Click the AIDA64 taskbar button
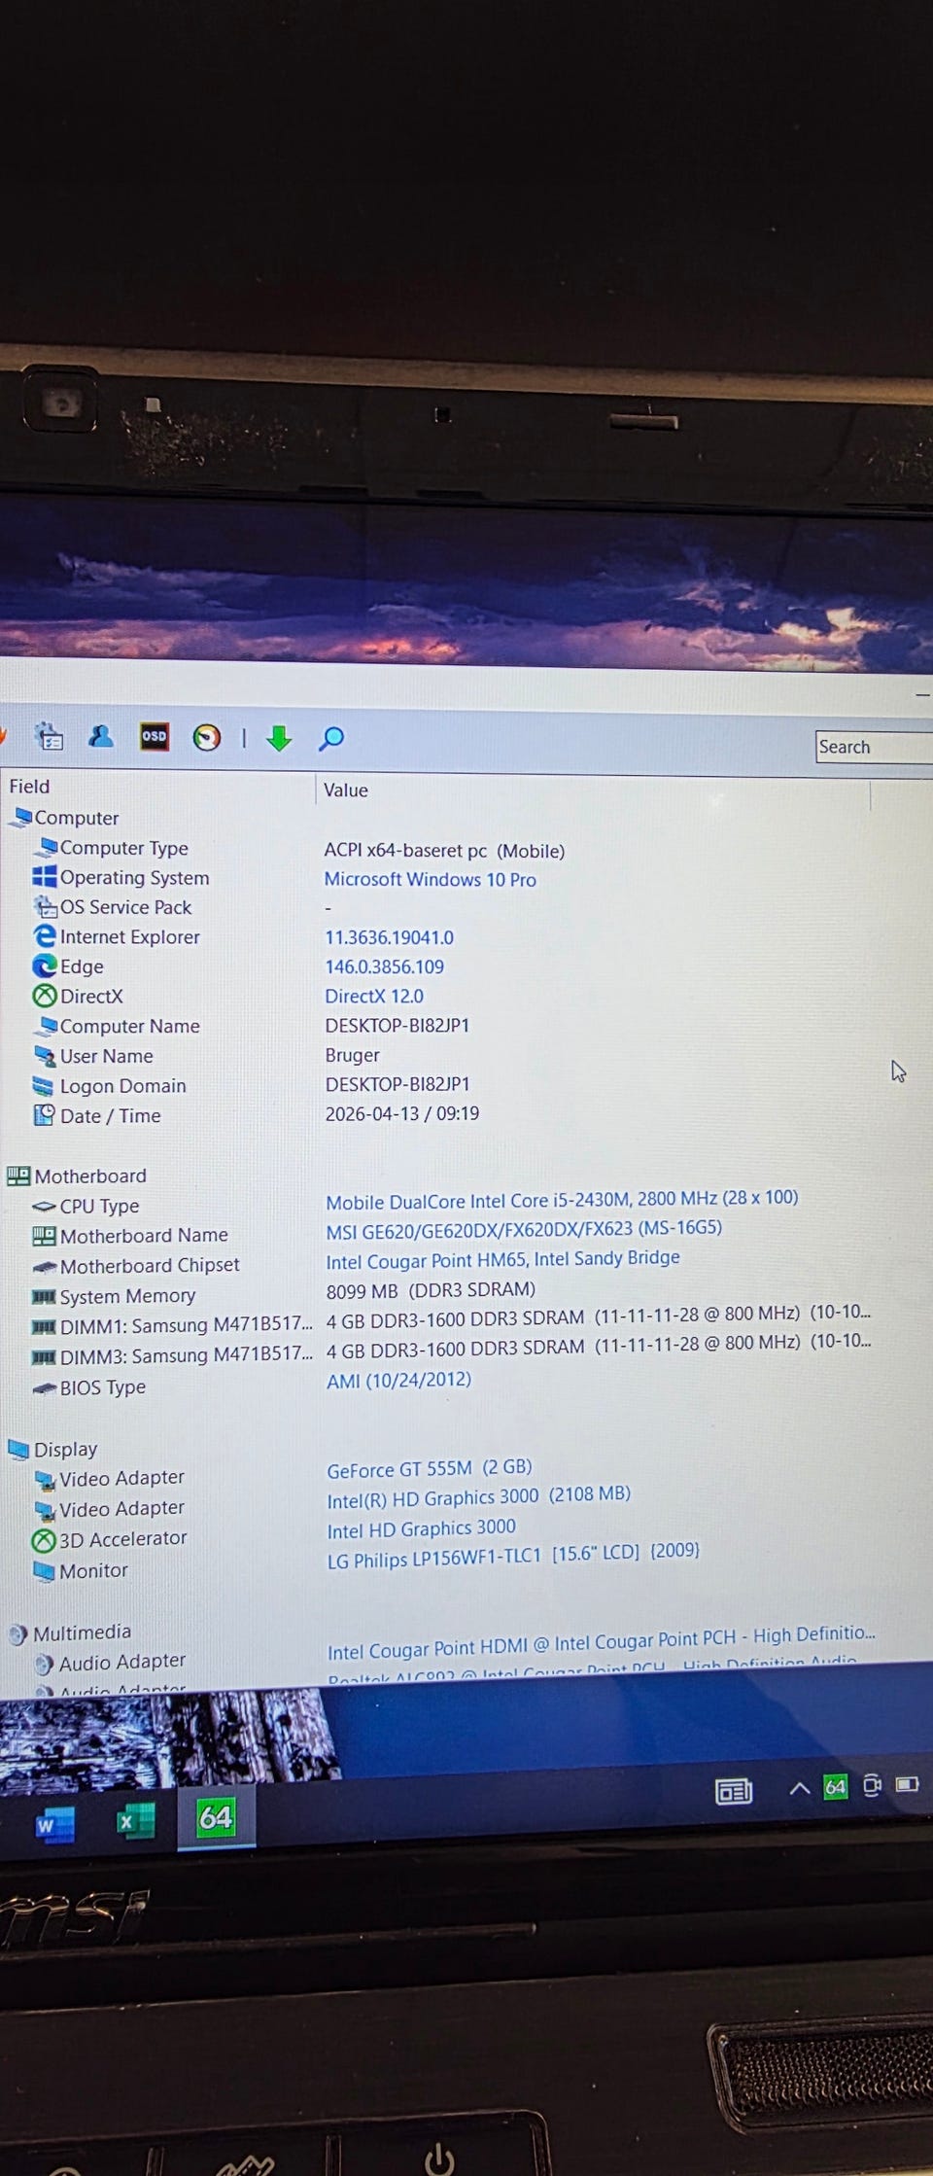This screenshot has width=933, height=2176. [x=216, y=1816]
